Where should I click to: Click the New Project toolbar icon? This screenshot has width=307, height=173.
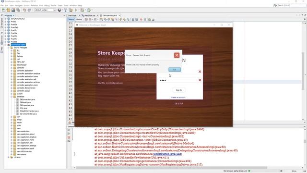tap(8, 10)
